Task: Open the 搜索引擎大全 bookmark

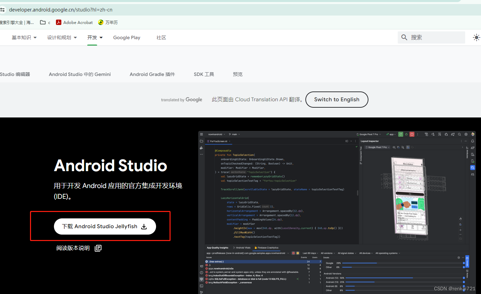Action: tap(17, 22)
